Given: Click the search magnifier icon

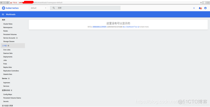Looking at the screenshot, I should (x=54, y=8).
